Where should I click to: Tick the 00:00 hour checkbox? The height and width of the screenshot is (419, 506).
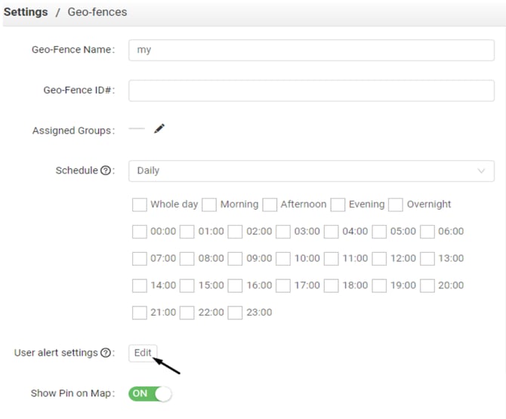(x=140, y=232)
